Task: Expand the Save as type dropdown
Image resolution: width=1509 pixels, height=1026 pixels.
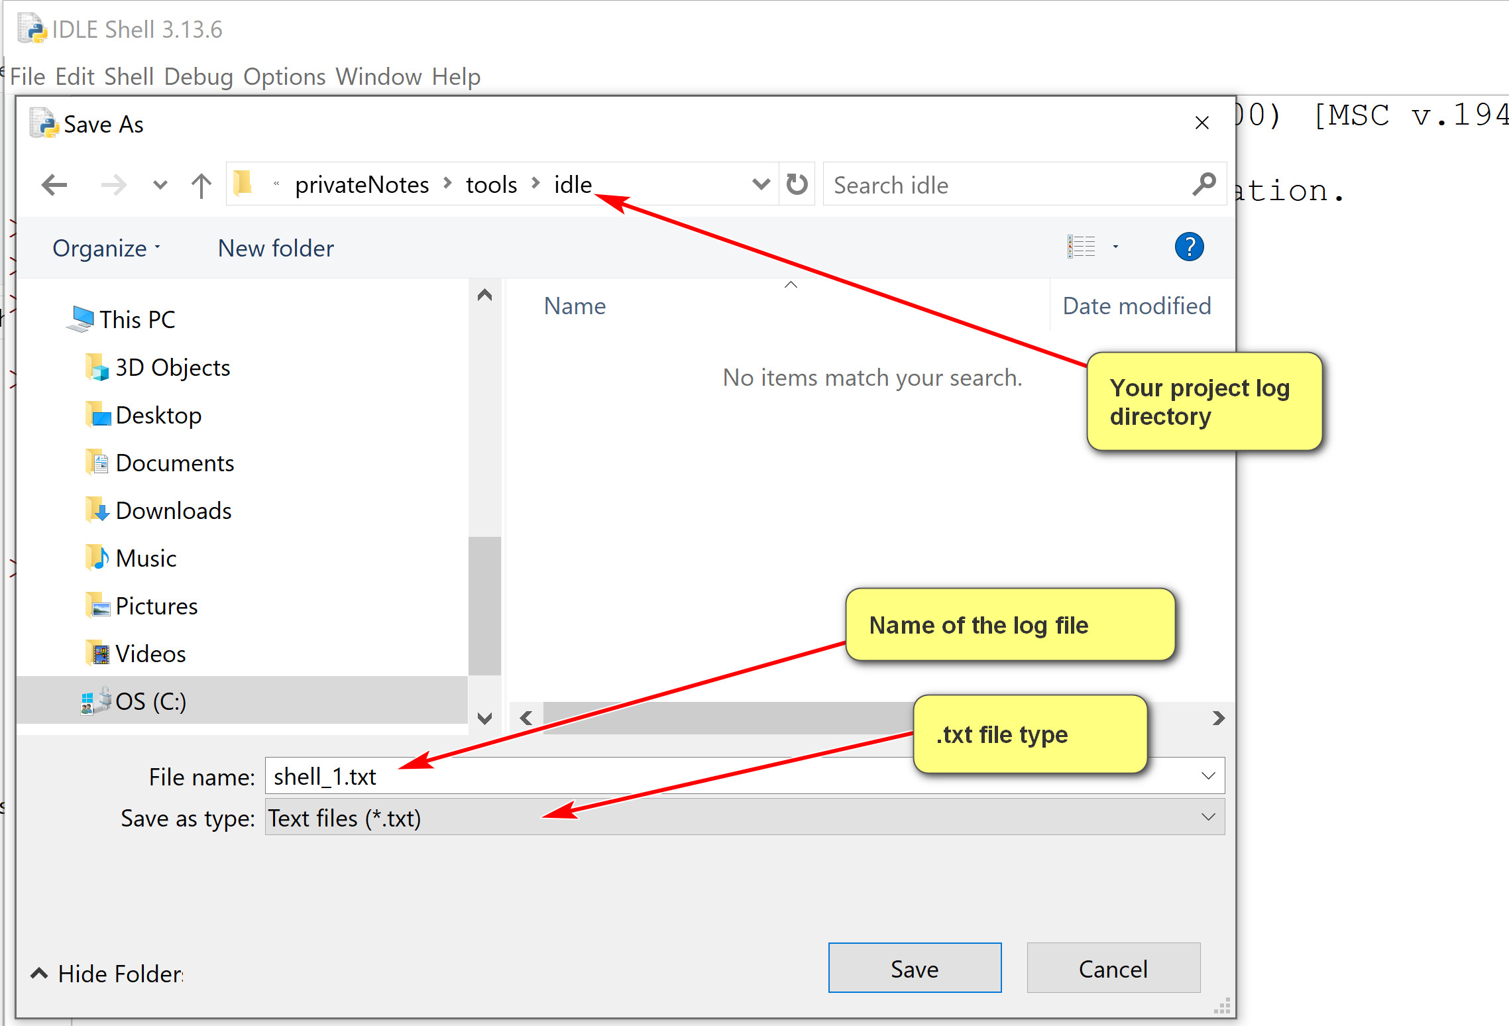Action: point(1208,817)
